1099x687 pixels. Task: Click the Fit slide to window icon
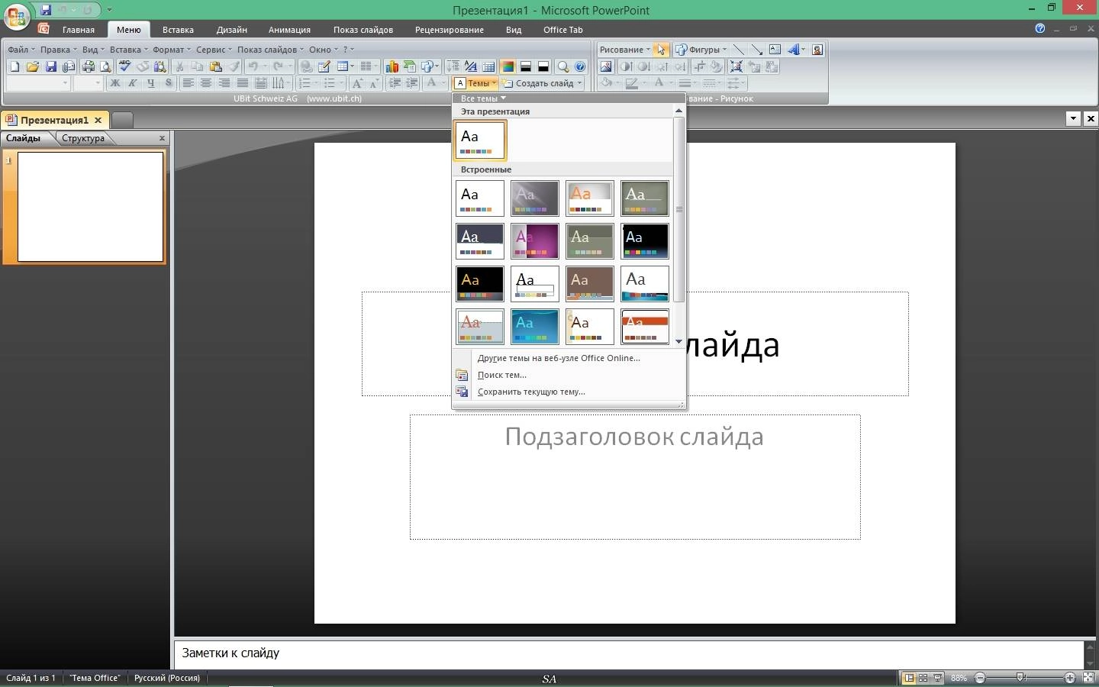tap(1089, 678)
